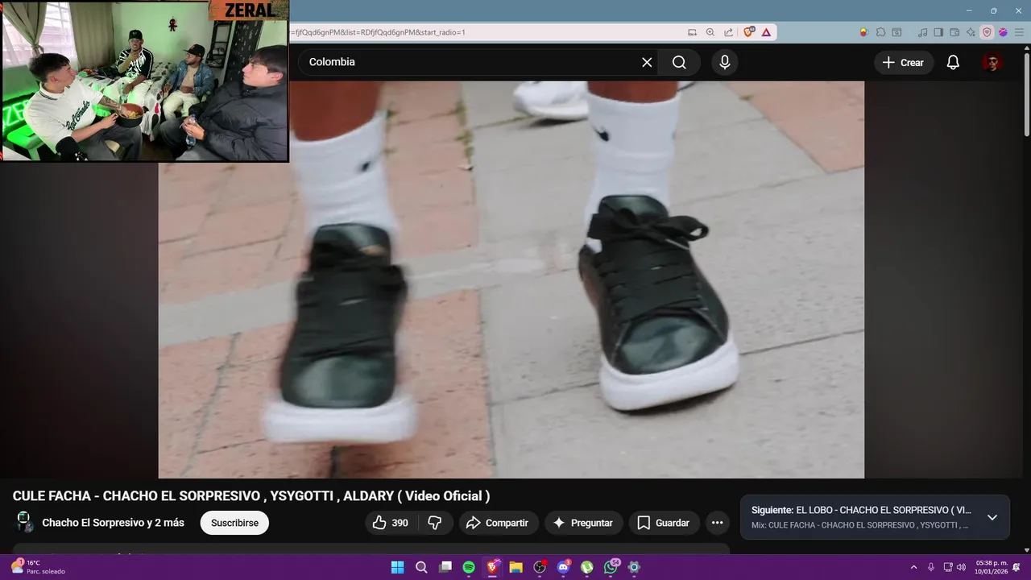The height and width of the screenshot is (580, 1031).
Task: Open WhatsApp from the taskbar
Action: pyautogui.click(x=611, y=567)
